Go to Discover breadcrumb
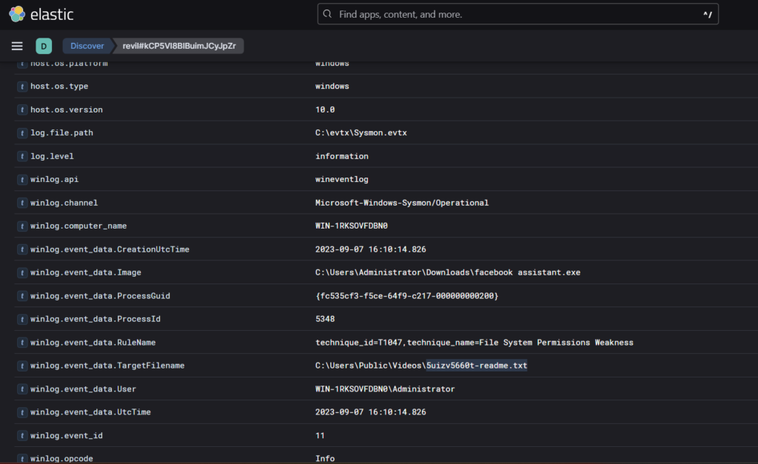This screenshot has width=758, height=464. [x=87, y=46]
